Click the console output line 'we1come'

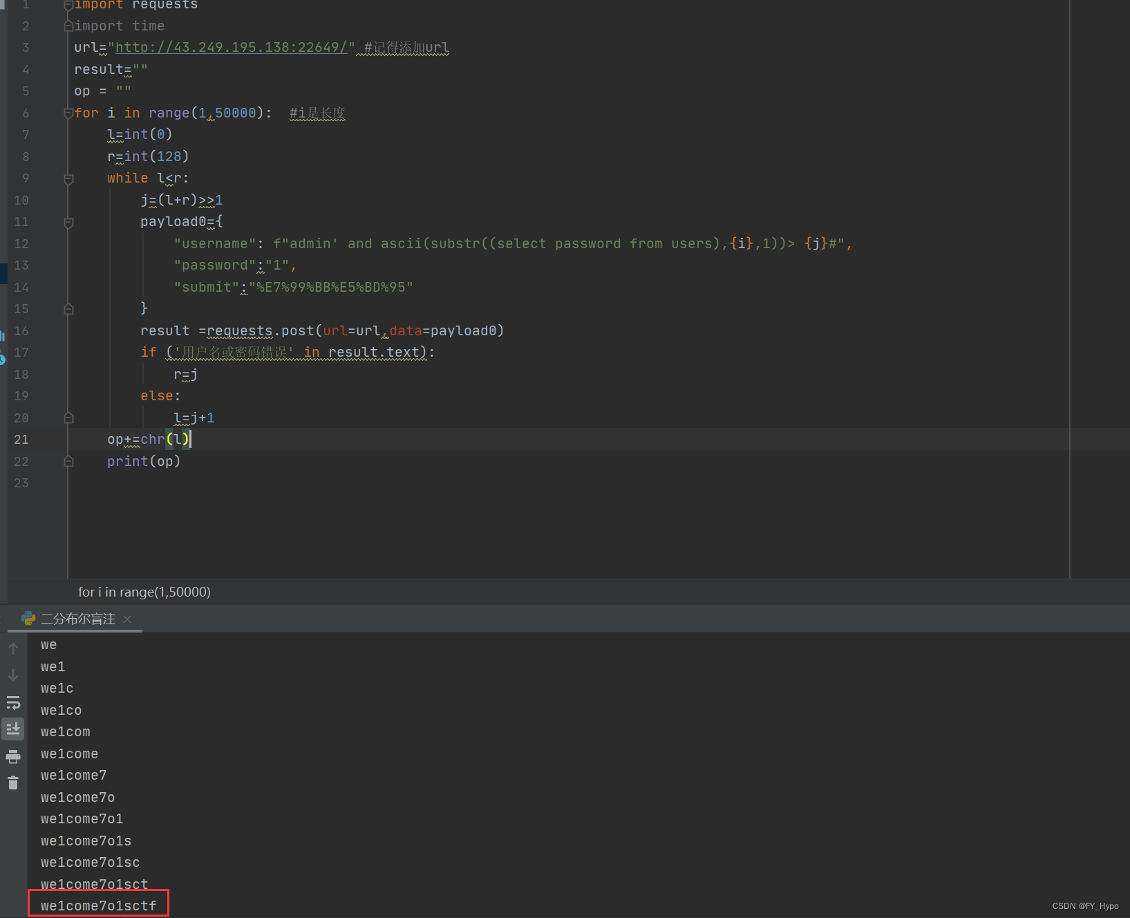[69, 753]
